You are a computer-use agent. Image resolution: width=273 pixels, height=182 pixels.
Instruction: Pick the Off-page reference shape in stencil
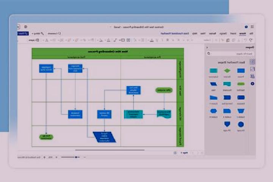[227, 124]
